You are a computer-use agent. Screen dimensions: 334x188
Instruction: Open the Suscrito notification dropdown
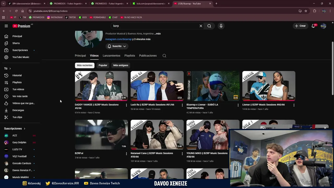117,46
